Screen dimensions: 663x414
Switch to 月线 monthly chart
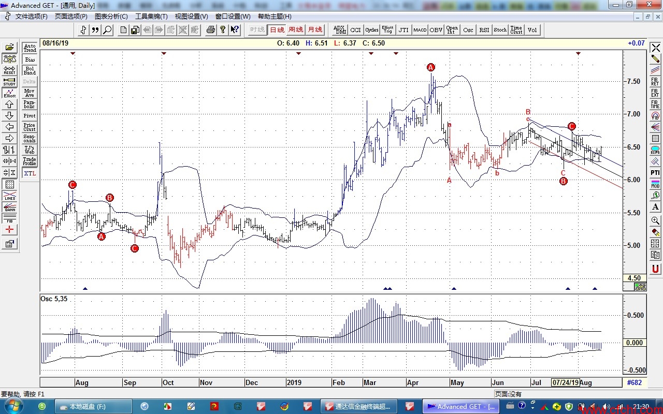click(314, 30)
